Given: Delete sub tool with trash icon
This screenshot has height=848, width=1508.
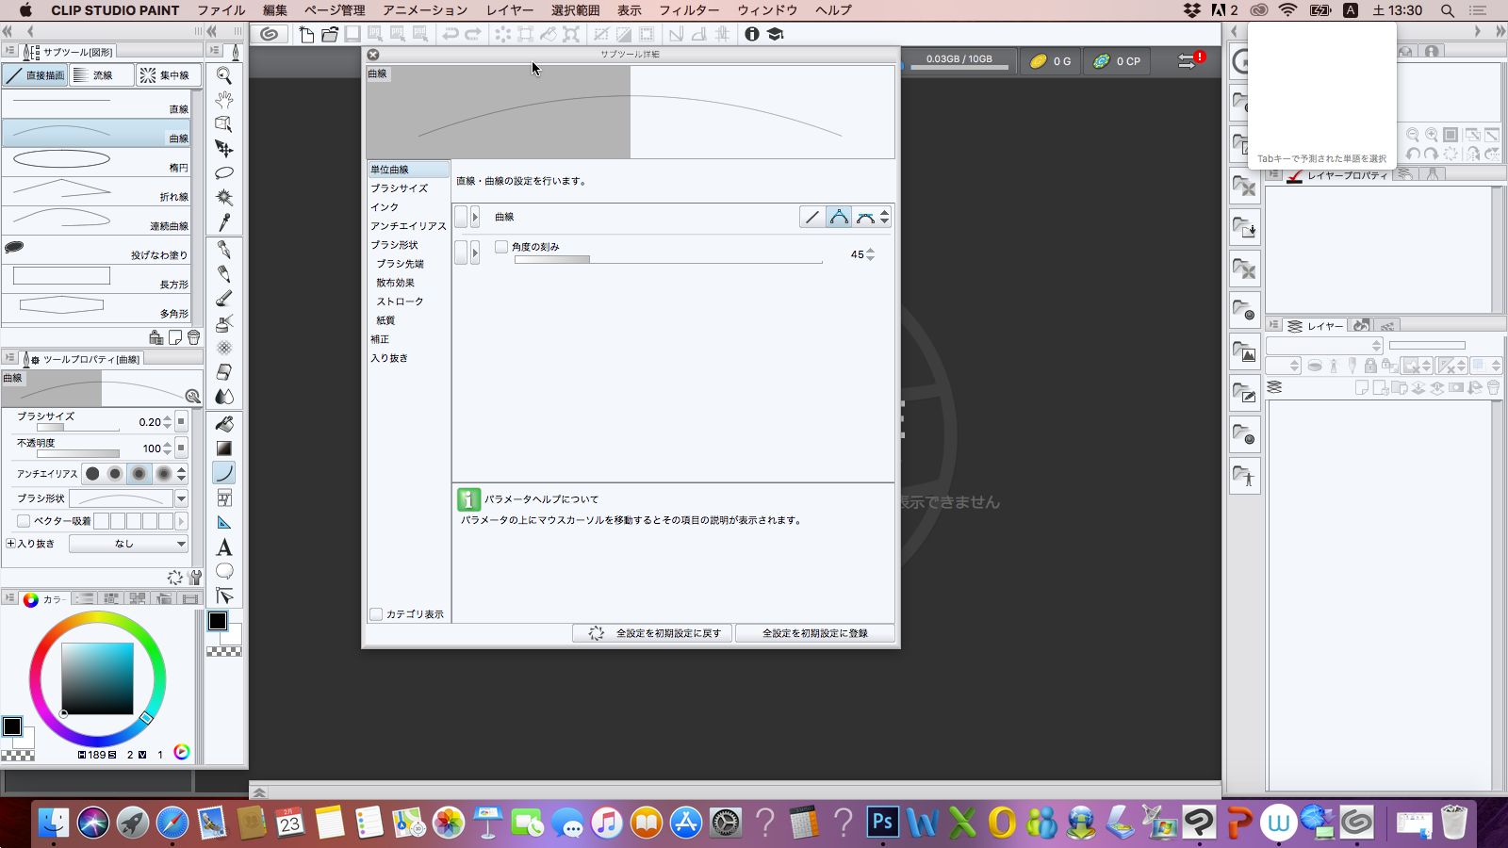Looking at the screenshot, I should (x=193, y=337).
